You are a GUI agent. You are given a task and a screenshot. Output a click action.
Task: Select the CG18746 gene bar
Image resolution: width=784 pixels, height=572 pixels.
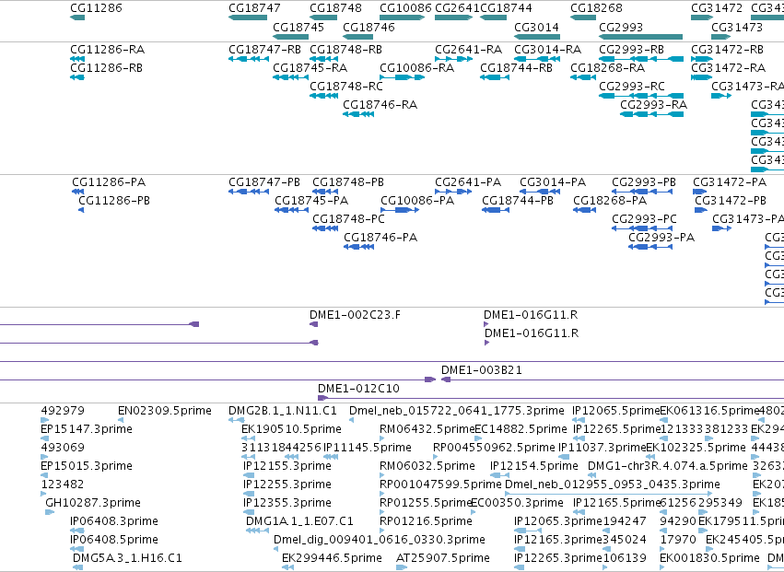pyautogui.click(x=358, y=37)
